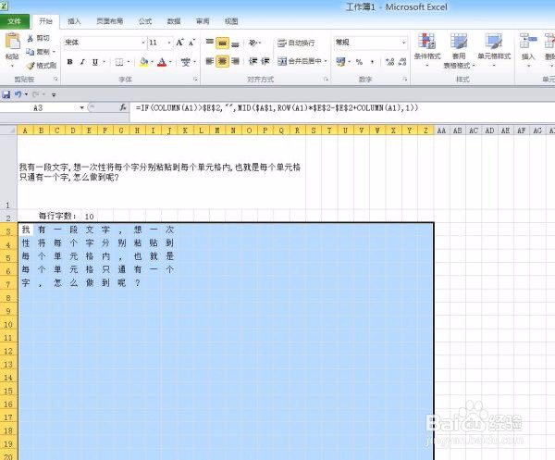Decrease the indent
The width and height of the screenshot is (555, 460).
click(x=253, y=61)
